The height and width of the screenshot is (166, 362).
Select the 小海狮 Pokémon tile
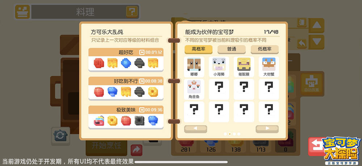[219, 67]
